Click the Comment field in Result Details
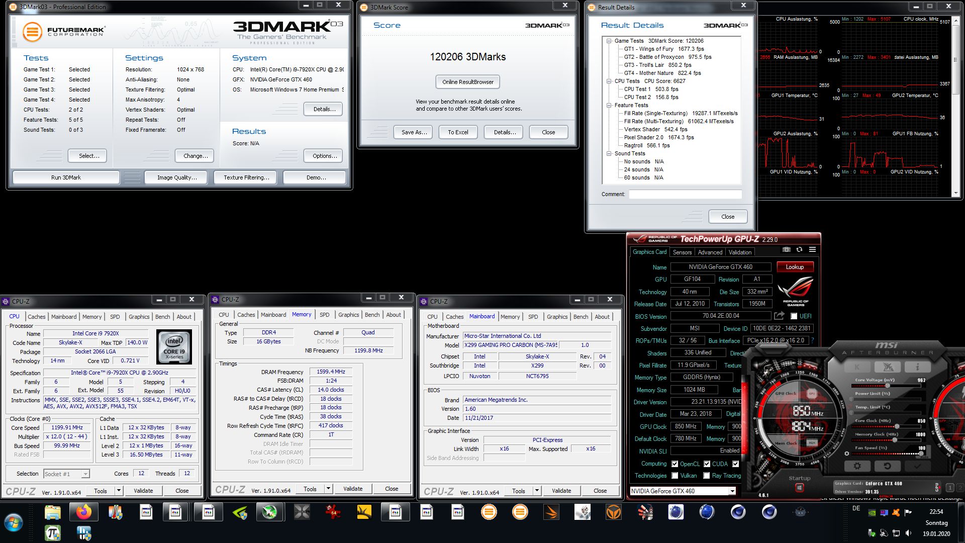 (x=685, y=194)
